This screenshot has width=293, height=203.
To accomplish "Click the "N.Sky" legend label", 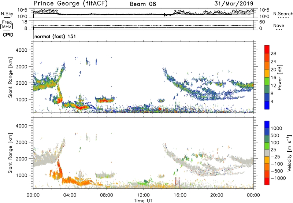I will point(7,14).
